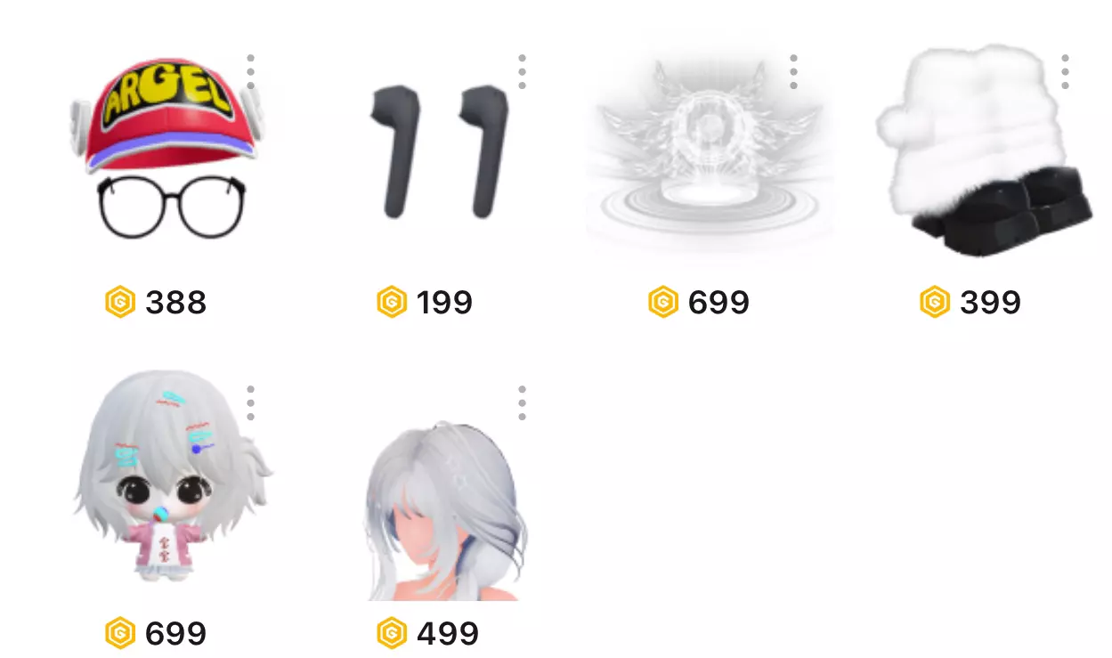Open three-dot menu on fur boots item
This screenshot has height=658, width=1112.
click(1065, 71)
